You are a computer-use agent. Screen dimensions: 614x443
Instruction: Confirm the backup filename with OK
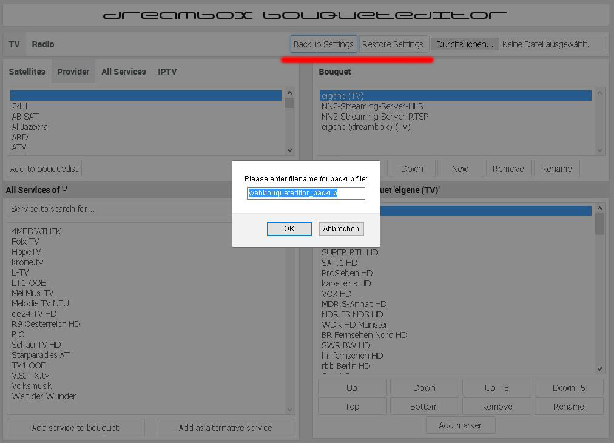(289, 229)
